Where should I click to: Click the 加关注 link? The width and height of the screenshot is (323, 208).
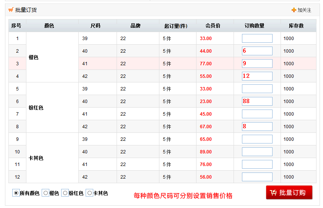tap(304, 10)
